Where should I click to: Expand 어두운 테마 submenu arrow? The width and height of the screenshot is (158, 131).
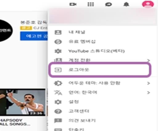tap(148, 83)
